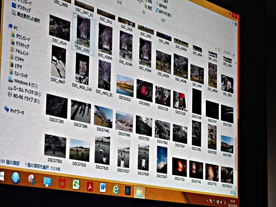Open the McAfee shield icon in taskbar
The height and width of the screenshot is (207, 276).
click(x=62, y=183)
